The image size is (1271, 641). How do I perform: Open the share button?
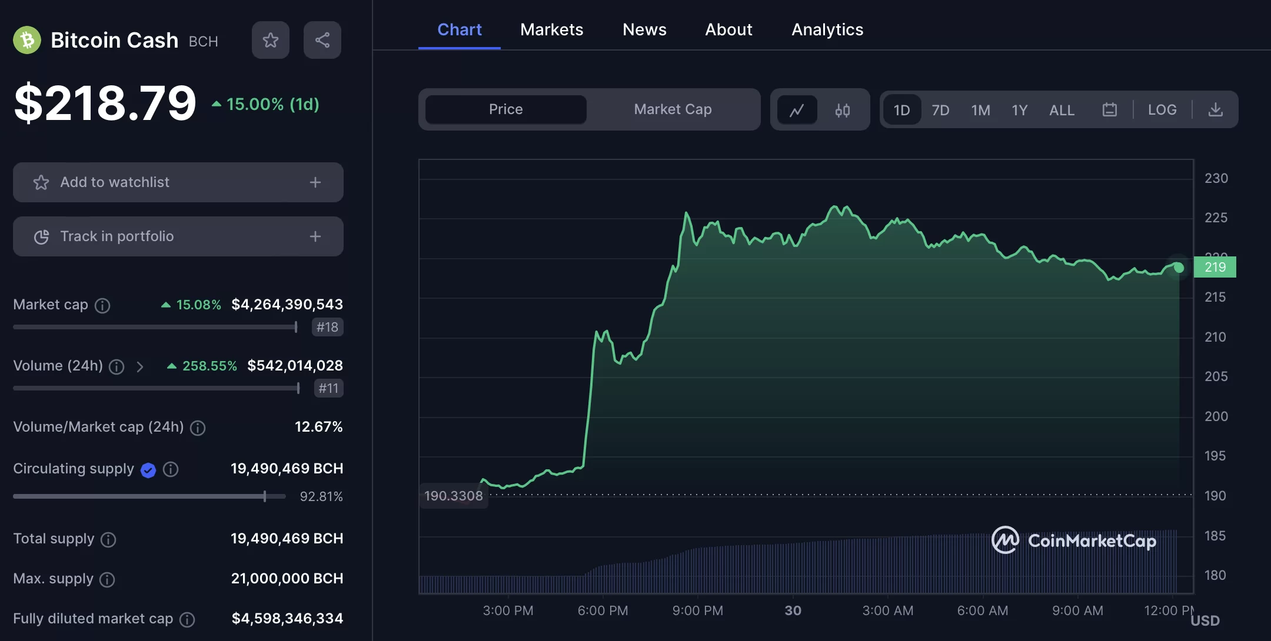tap(322, 40)
